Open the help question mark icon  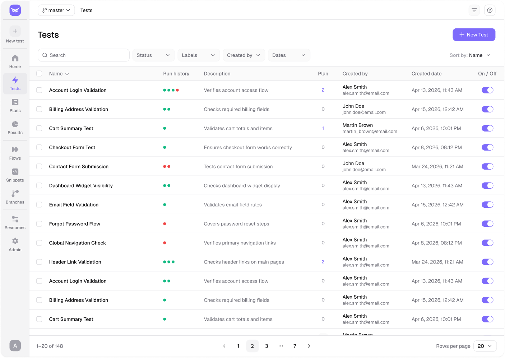pos(490,10)
